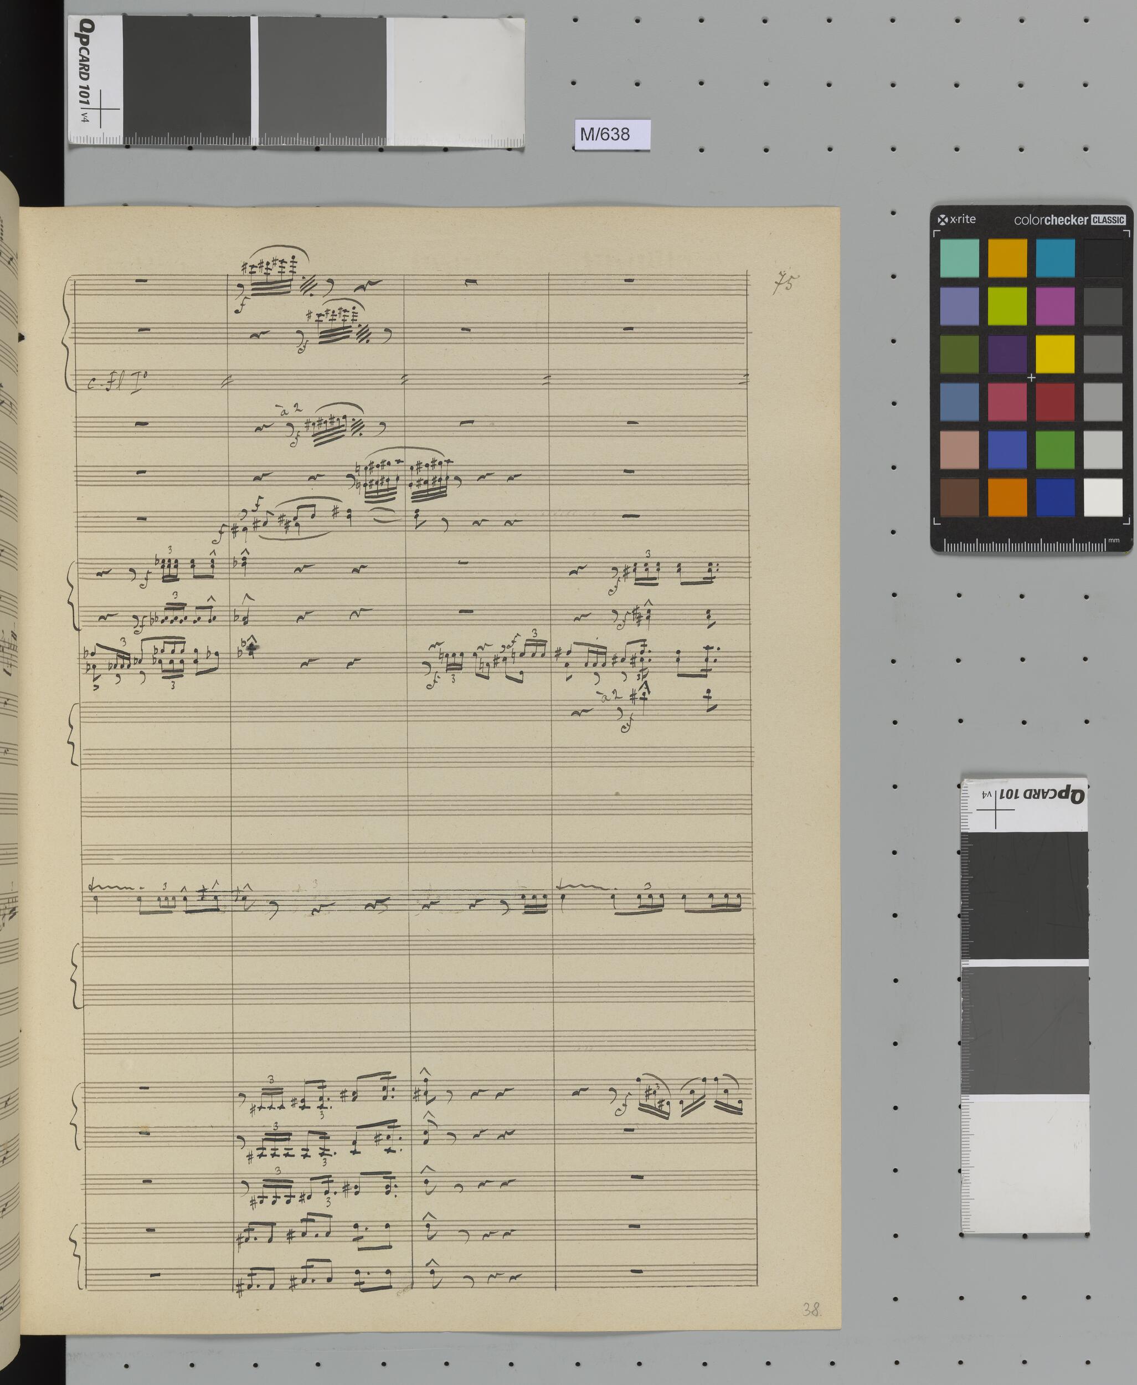Select the bright yellow colorchecker patch
Viewport: 1137px width, 1385px height.
coord(1054,355)
